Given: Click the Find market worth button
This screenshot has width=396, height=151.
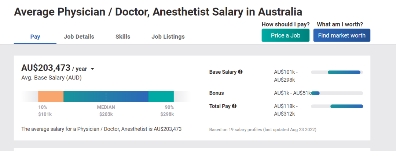Looking at the screenshot, I should click(341, 35).
